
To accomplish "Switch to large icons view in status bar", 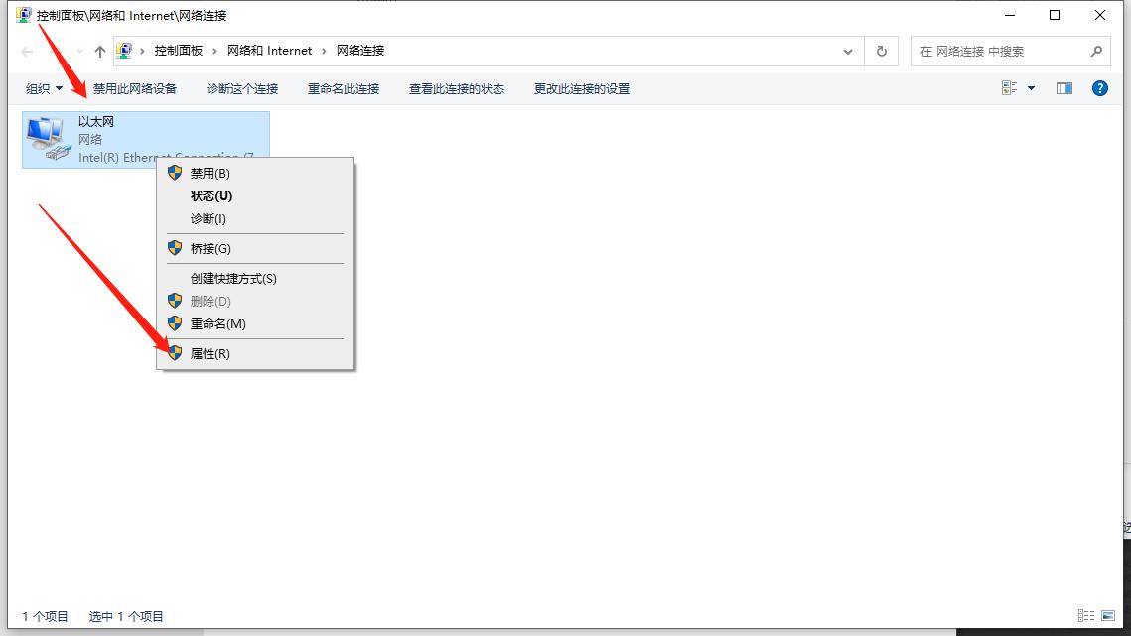I will pos(1108,616).
